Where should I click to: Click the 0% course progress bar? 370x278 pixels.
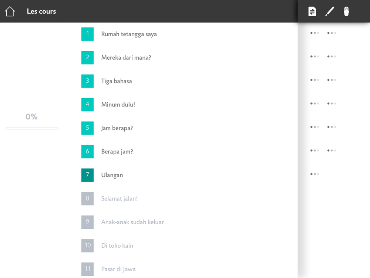(32, 128)
